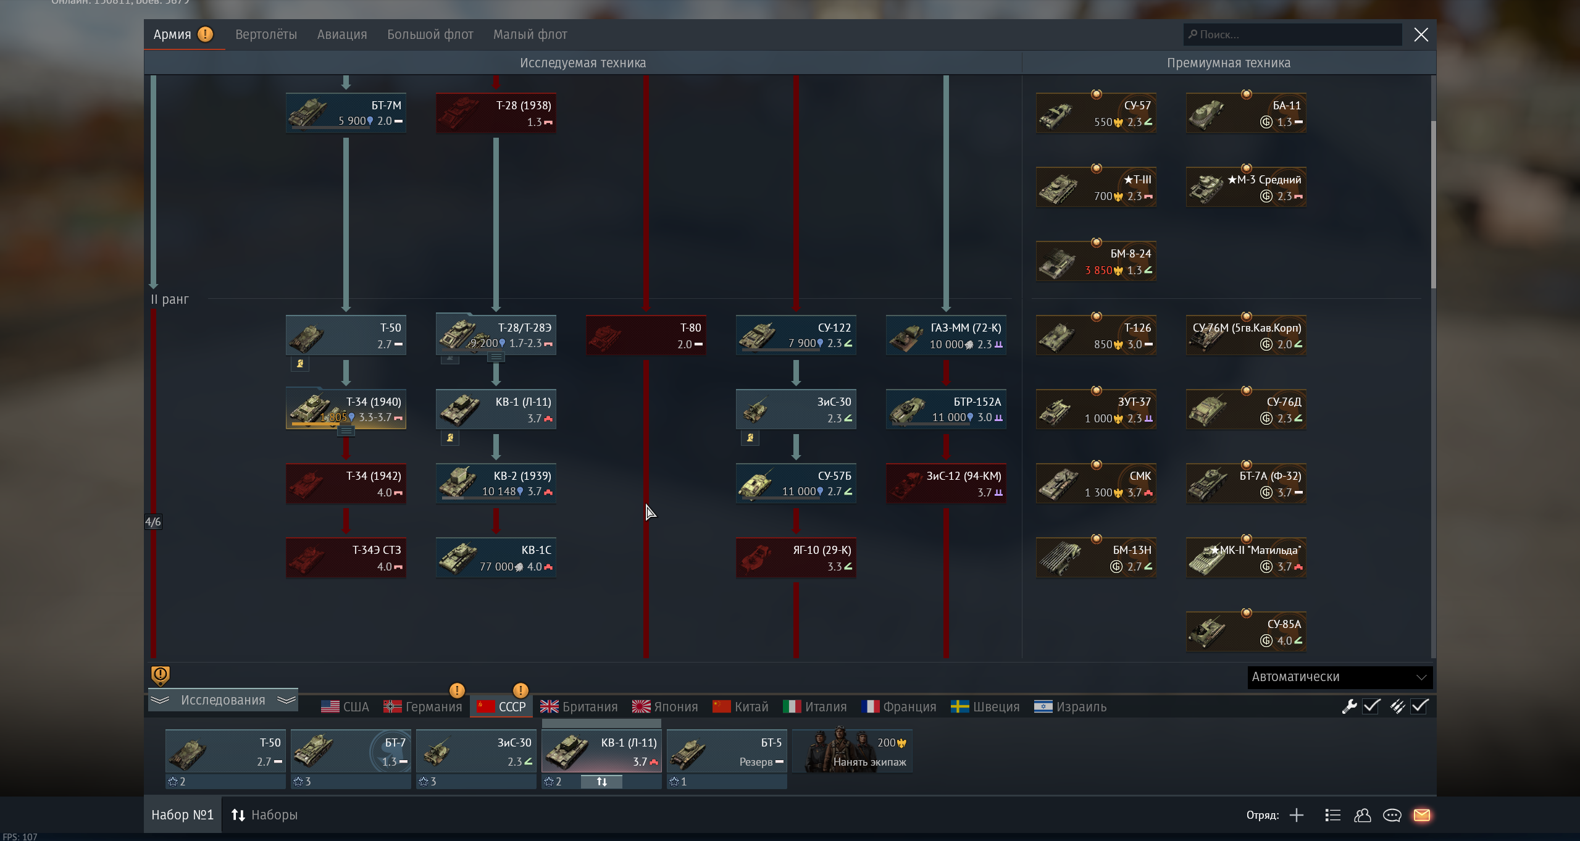
Task: Select Китай nation
Action: point(741,707)
